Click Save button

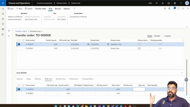[11, 9]
